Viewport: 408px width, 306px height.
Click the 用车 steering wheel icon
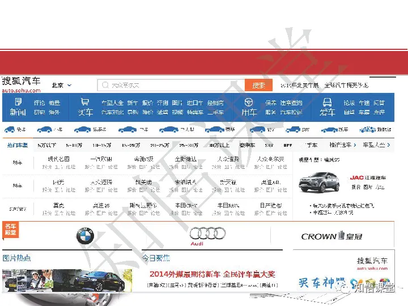pos(249,102)
